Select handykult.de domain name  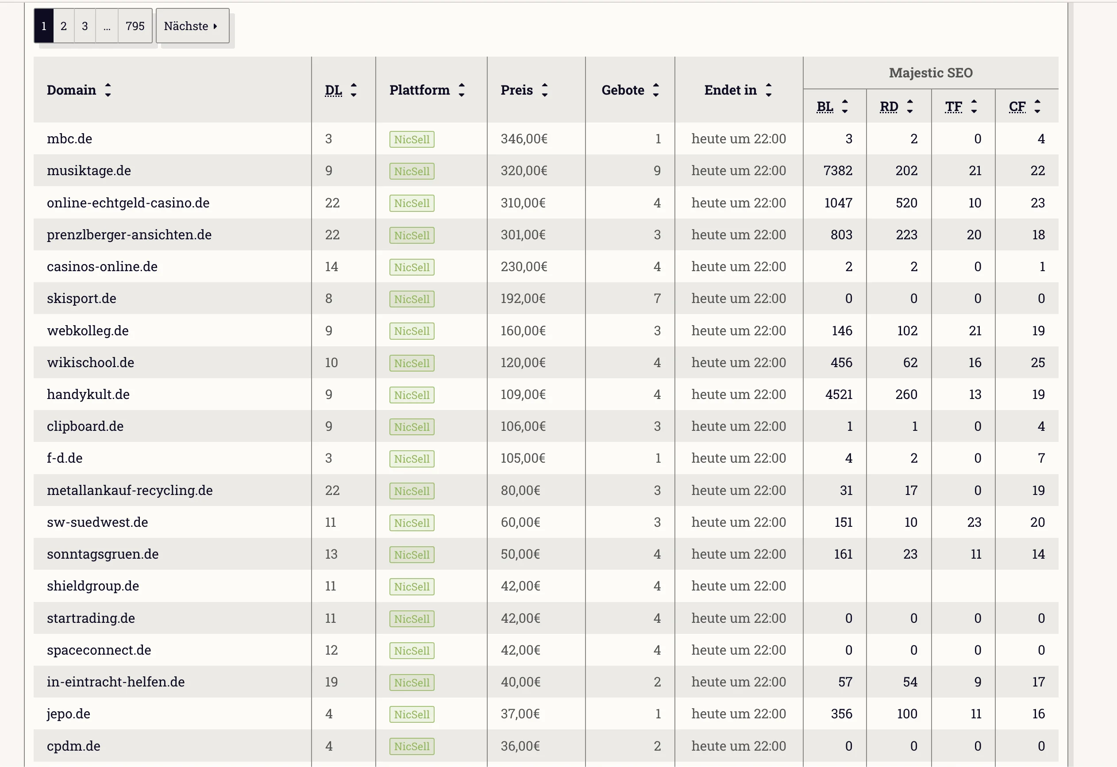point(88,395)
